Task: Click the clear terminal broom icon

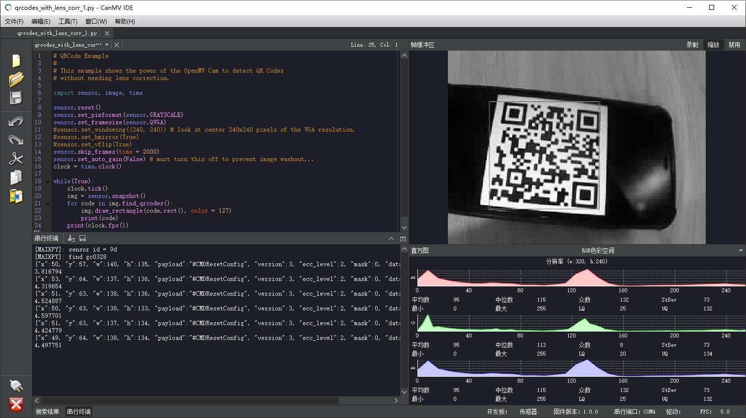Action: click(x=71, y=238)
